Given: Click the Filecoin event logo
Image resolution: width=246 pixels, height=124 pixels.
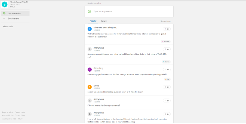Looking at the screenshot, I should point(5,4).
